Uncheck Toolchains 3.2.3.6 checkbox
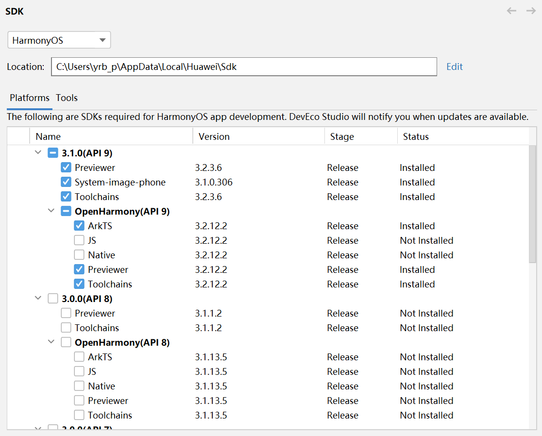 (x=66, y=196)
